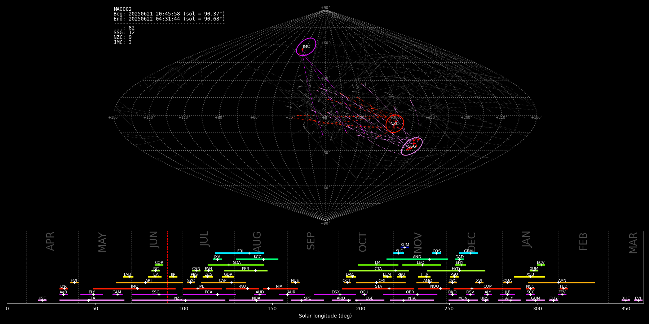Click the '...: 82' sporadic count line

point(124,28)
